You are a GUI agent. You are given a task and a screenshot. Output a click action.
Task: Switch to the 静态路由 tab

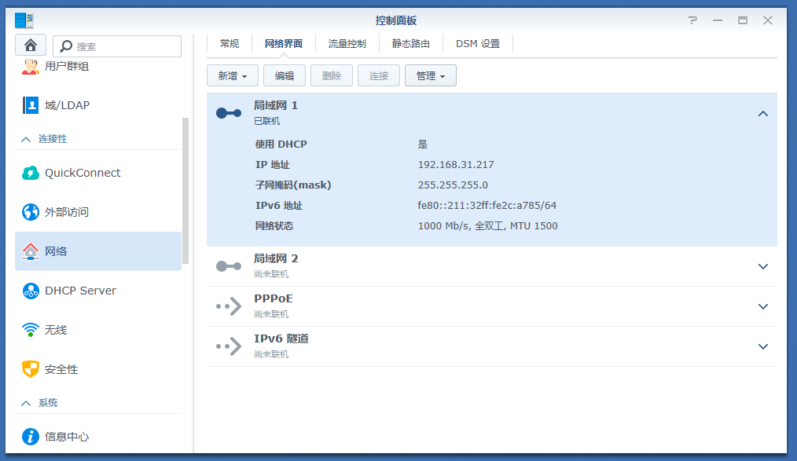pos(410,43)
